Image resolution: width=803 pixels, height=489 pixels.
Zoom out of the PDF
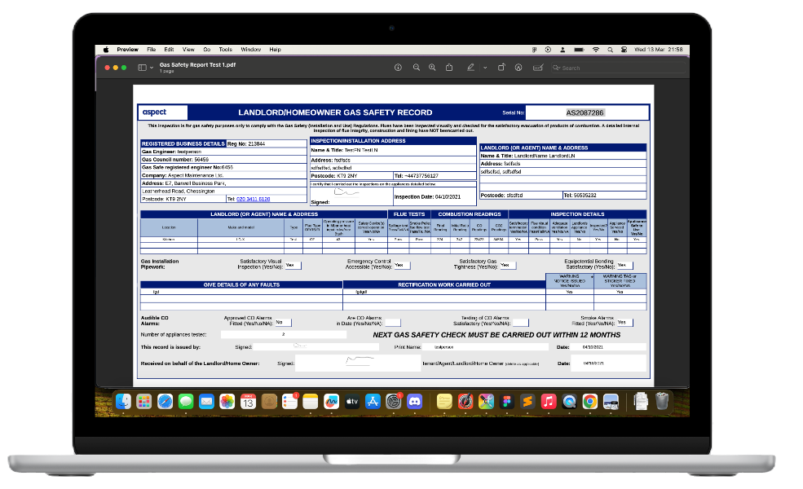pyautogui.click(x=417, y=68)
